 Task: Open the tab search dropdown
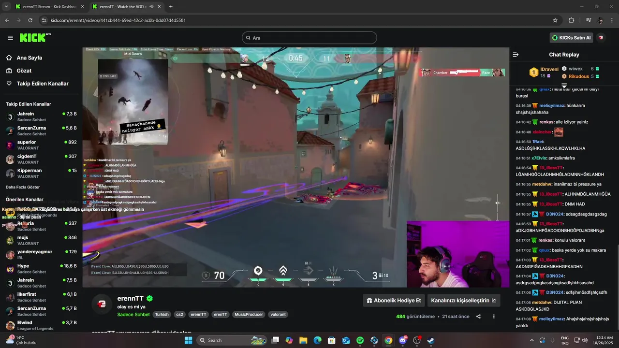(x=6, y=7)
